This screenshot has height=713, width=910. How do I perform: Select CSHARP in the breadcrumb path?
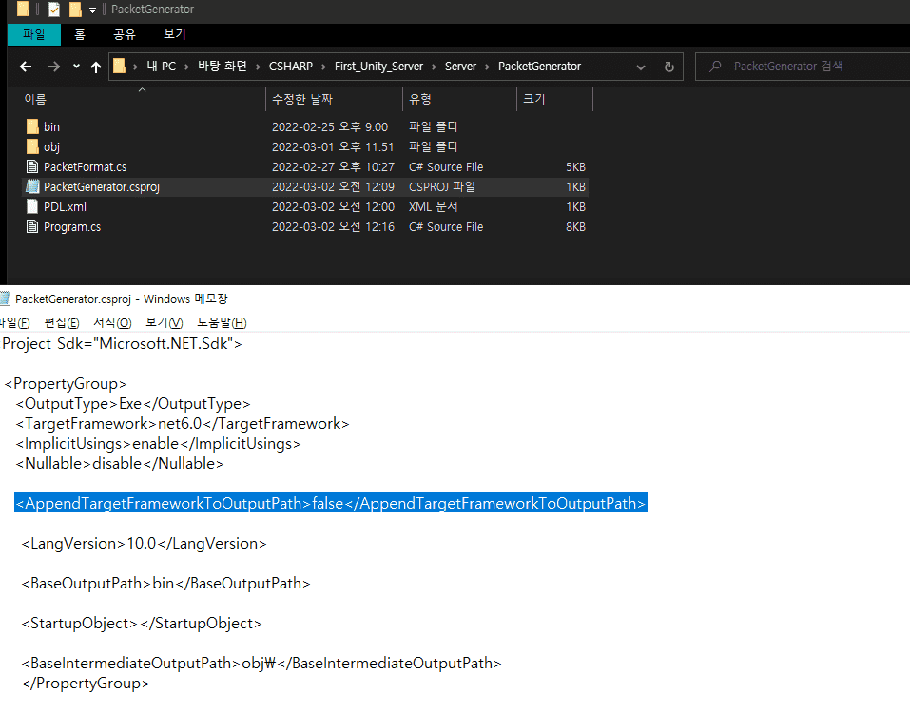pos(291,67)
